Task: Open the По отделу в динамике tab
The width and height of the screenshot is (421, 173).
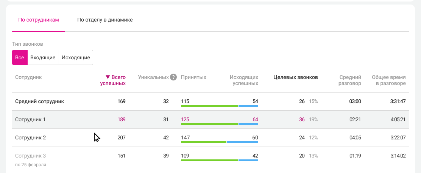Action: 105,20
